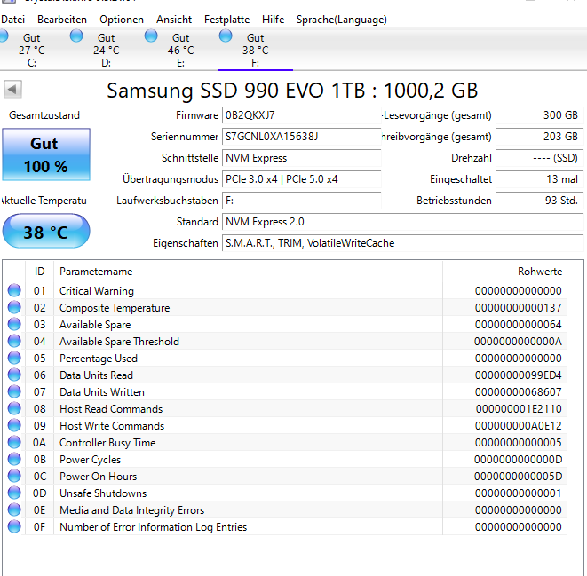Click status orb of Data Units Written row
The width and height of the screenshot is (587, 576).
(x=14, y=391)
